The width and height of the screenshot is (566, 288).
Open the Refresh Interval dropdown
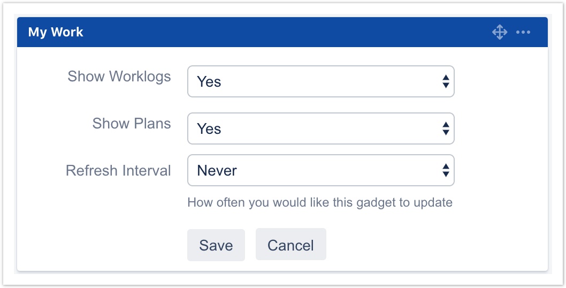point(320,170)
